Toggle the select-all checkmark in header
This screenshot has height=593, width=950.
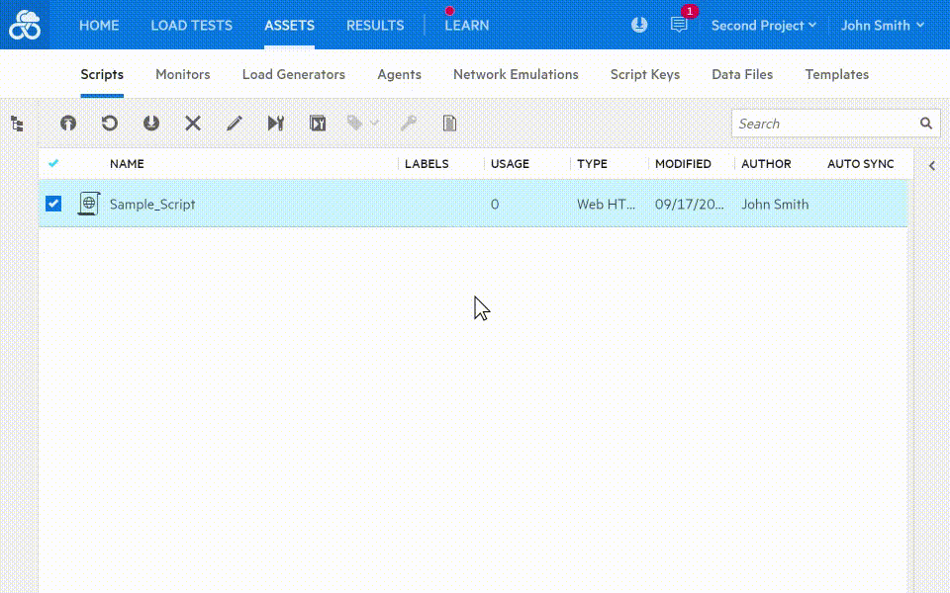click(53, 164)
